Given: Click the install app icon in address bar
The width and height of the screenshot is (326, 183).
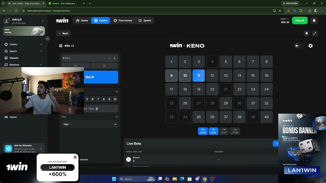Looking at the screenshot, I should (x=274, y=11).
